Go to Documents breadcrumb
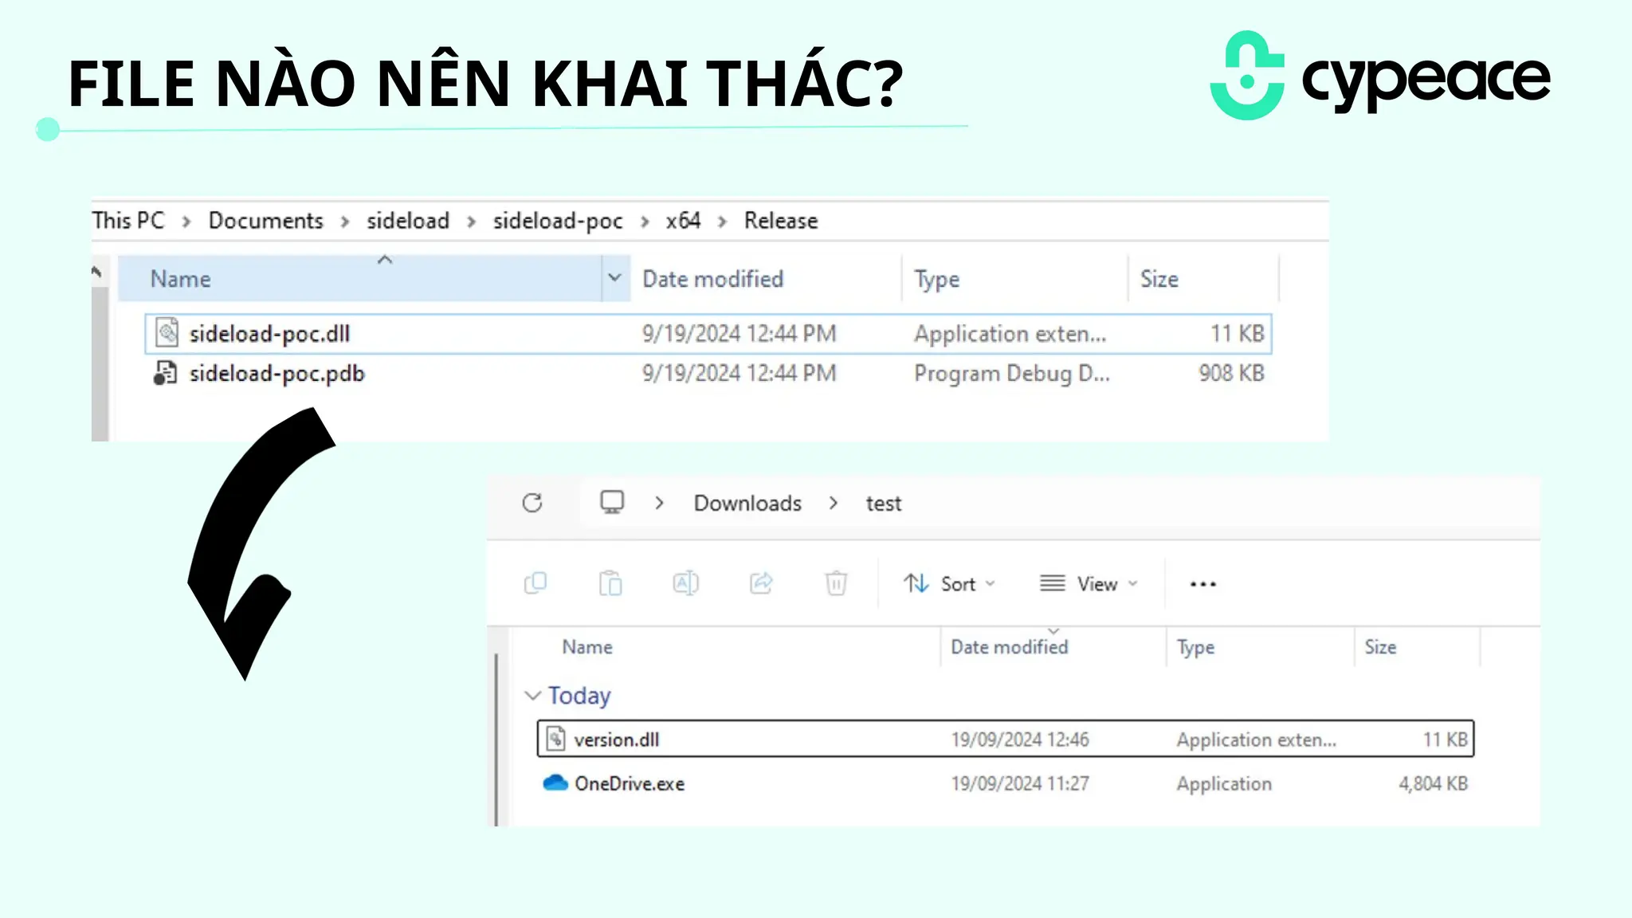The image size is (1632, 918). (266, 220)
